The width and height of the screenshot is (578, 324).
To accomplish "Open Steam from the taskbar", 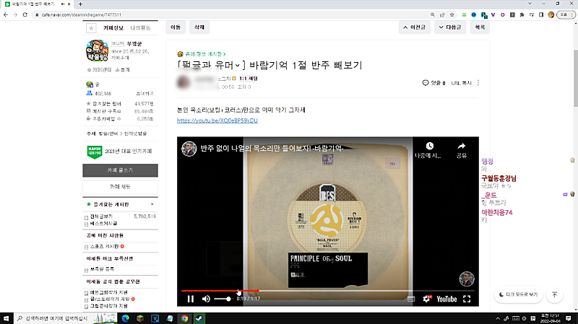I will 199,318.
